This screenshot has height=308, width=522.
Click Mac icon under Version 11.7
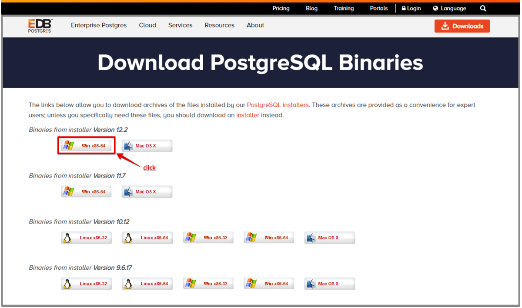point(128,191)
